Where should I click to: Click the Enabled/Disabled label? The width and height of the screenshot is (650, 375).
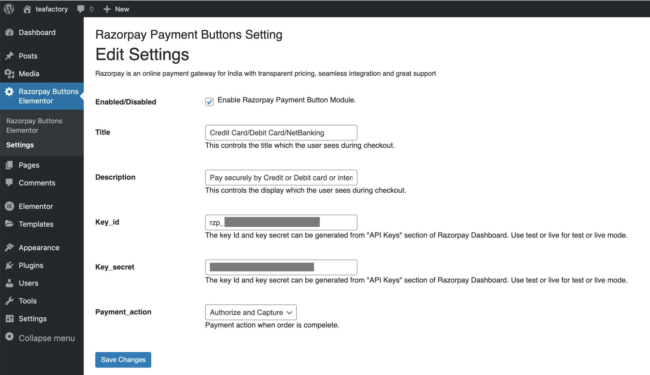pyautogui.click(x=126, y=102)
